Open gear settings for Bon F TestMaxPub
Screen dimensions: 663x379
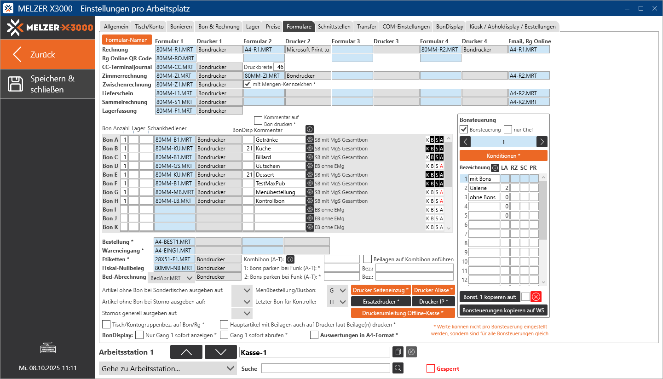(310, 183)
